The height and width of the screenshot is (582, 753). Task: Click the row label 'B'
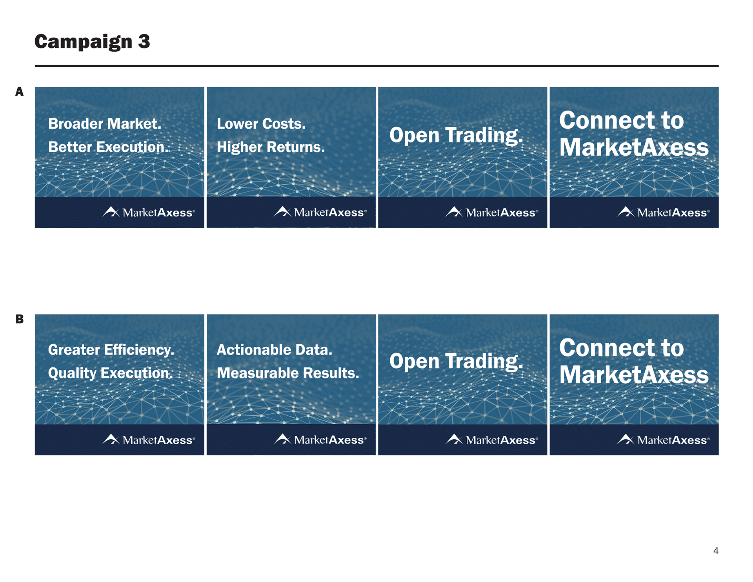(19, 319)
